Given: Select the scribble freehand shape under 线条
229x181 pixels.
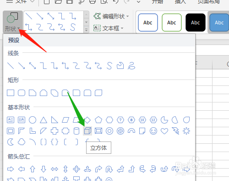Looking at the screenshot, I should 131,66.
